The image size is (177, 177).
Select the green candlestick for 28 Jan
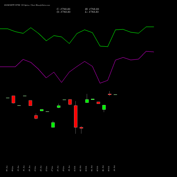[x=59, y=107]
